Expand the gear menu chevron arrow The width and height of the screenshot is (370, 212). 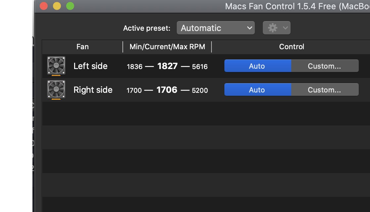[285, 28]
